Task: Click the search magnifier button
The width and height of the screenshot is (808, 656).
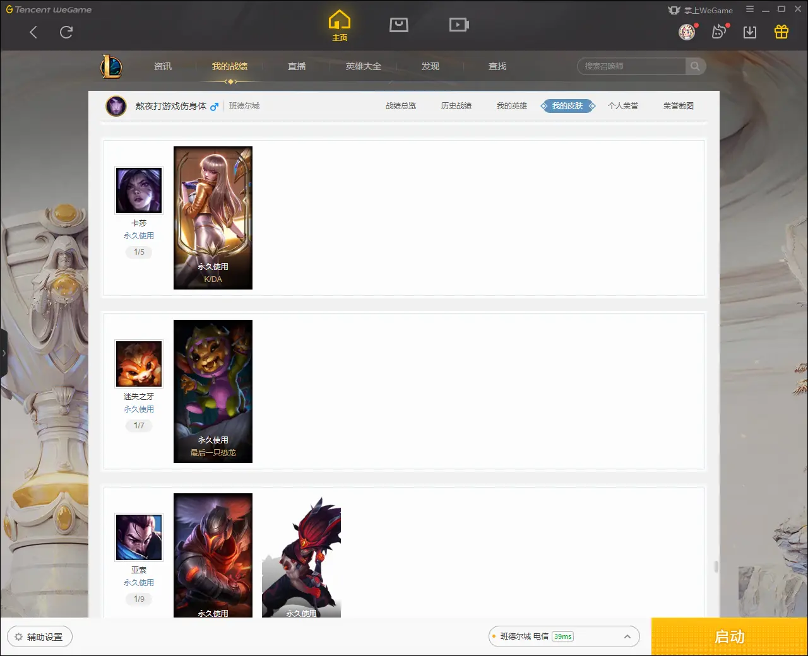Action: click(x=695, y=66)
